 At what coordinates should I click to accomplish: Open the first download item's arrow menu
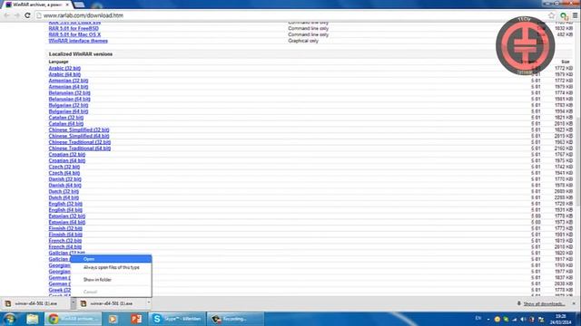pos(73,303)
